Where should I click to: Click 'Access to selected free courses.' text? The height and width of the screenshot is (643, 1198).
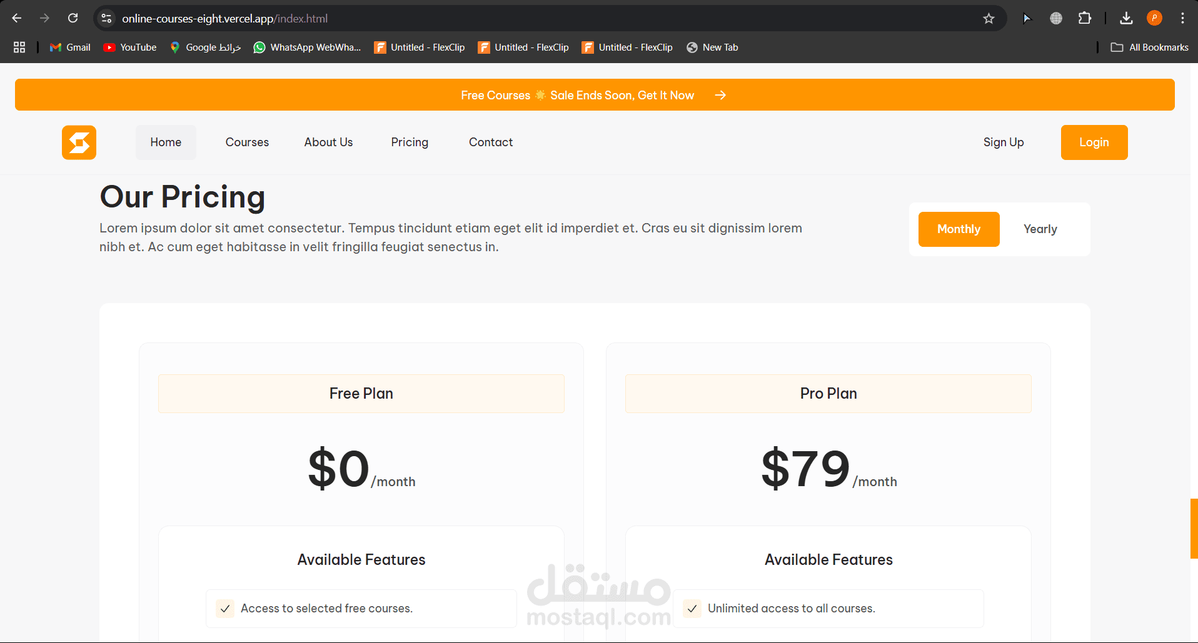point(326,609)
